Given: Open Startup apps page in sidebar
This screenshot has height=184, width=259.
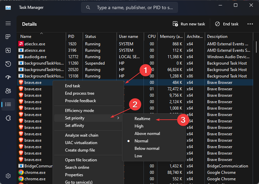Looking at the screenshot, I should (8, 77).
